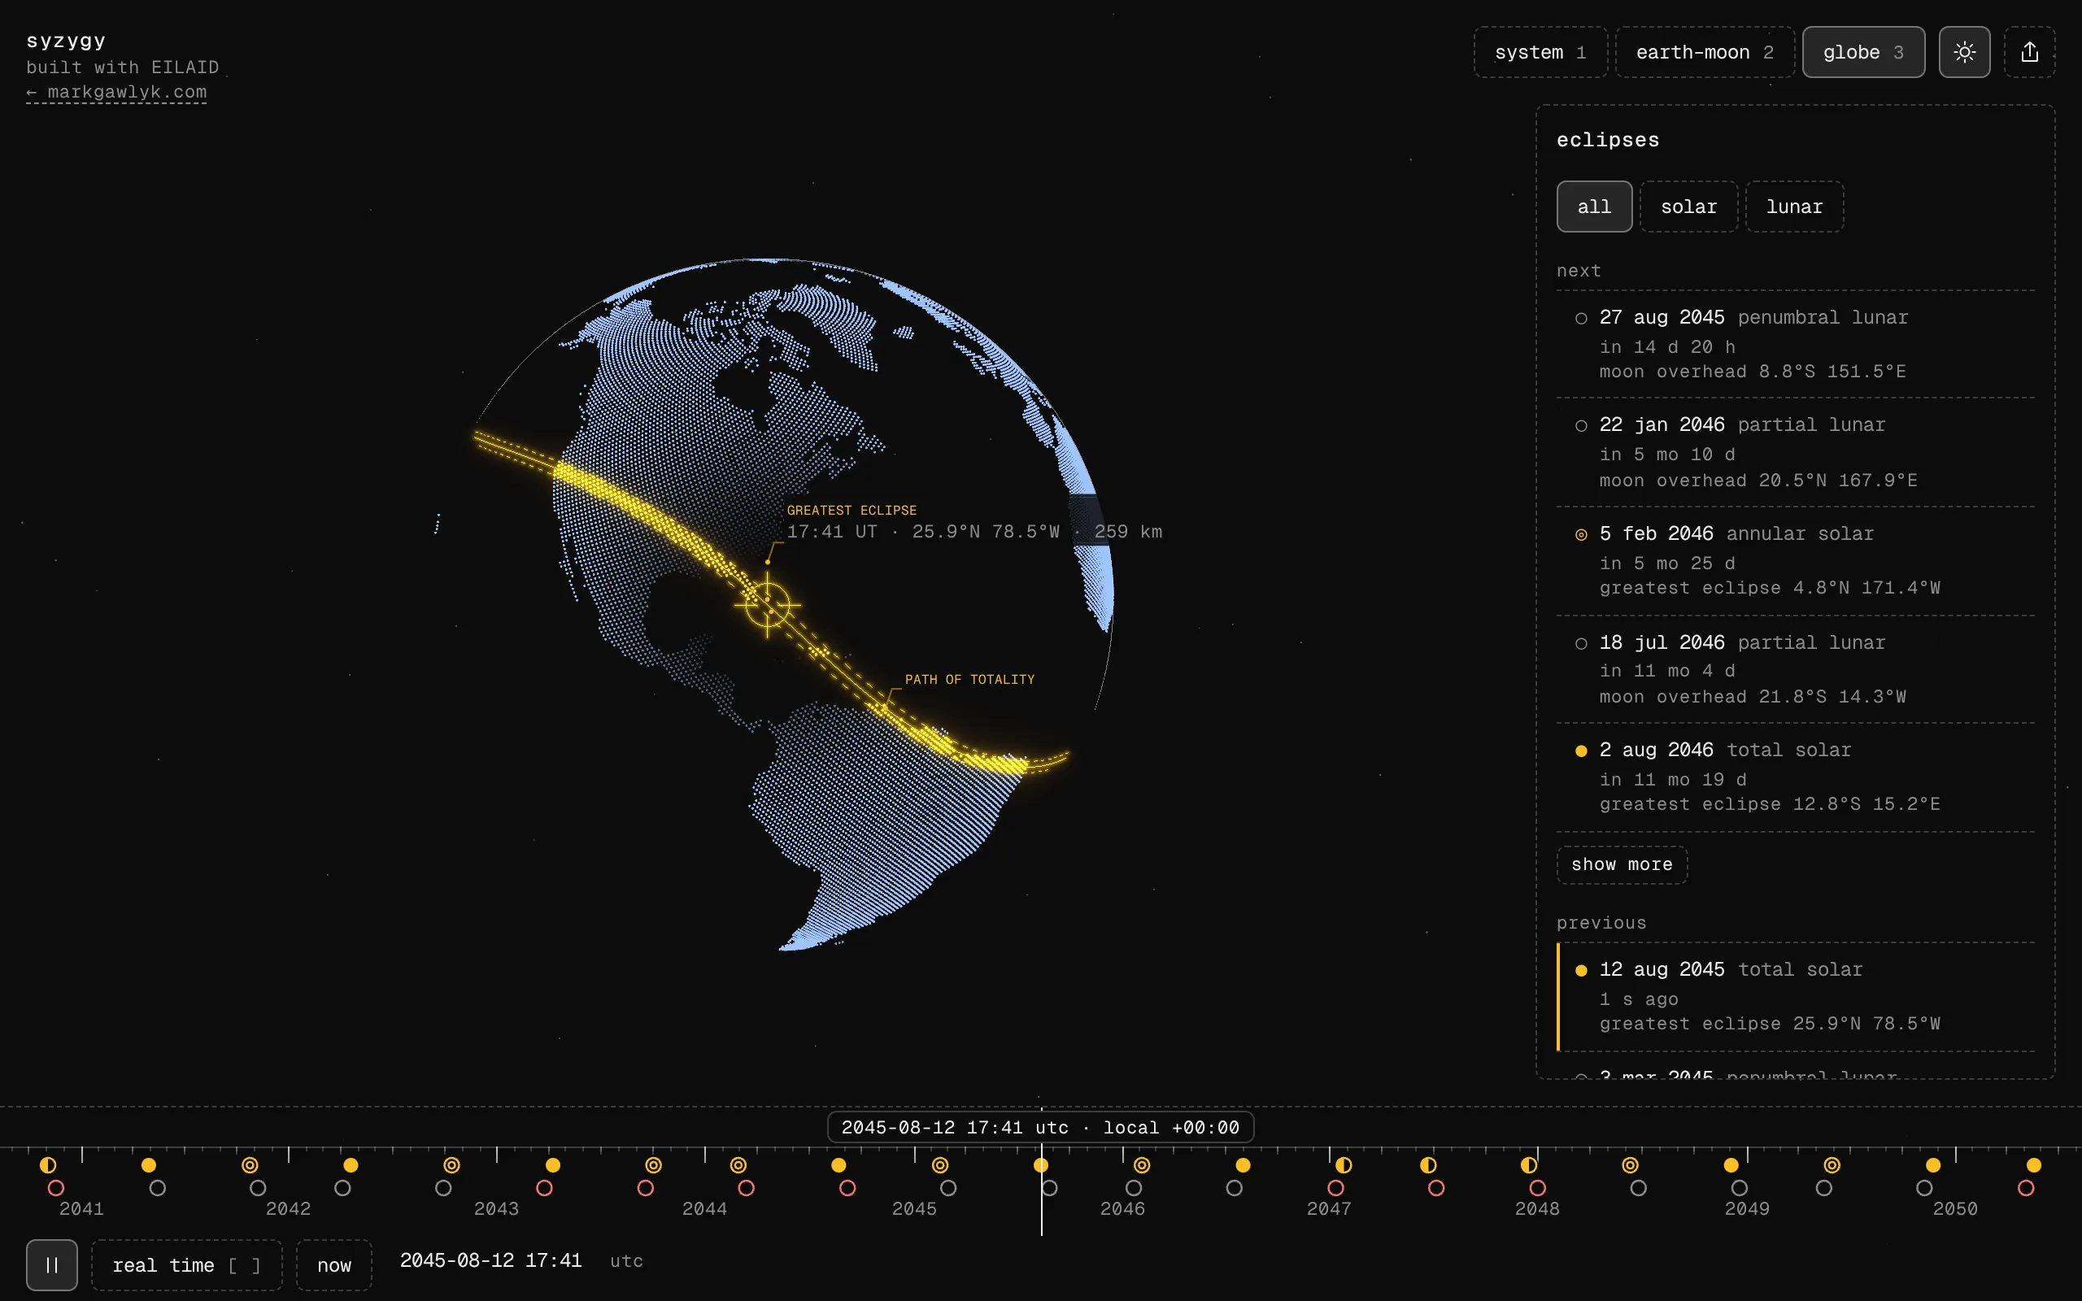Open the 5 feb 2046 annular solar entry

click(x=1796, y=561)
